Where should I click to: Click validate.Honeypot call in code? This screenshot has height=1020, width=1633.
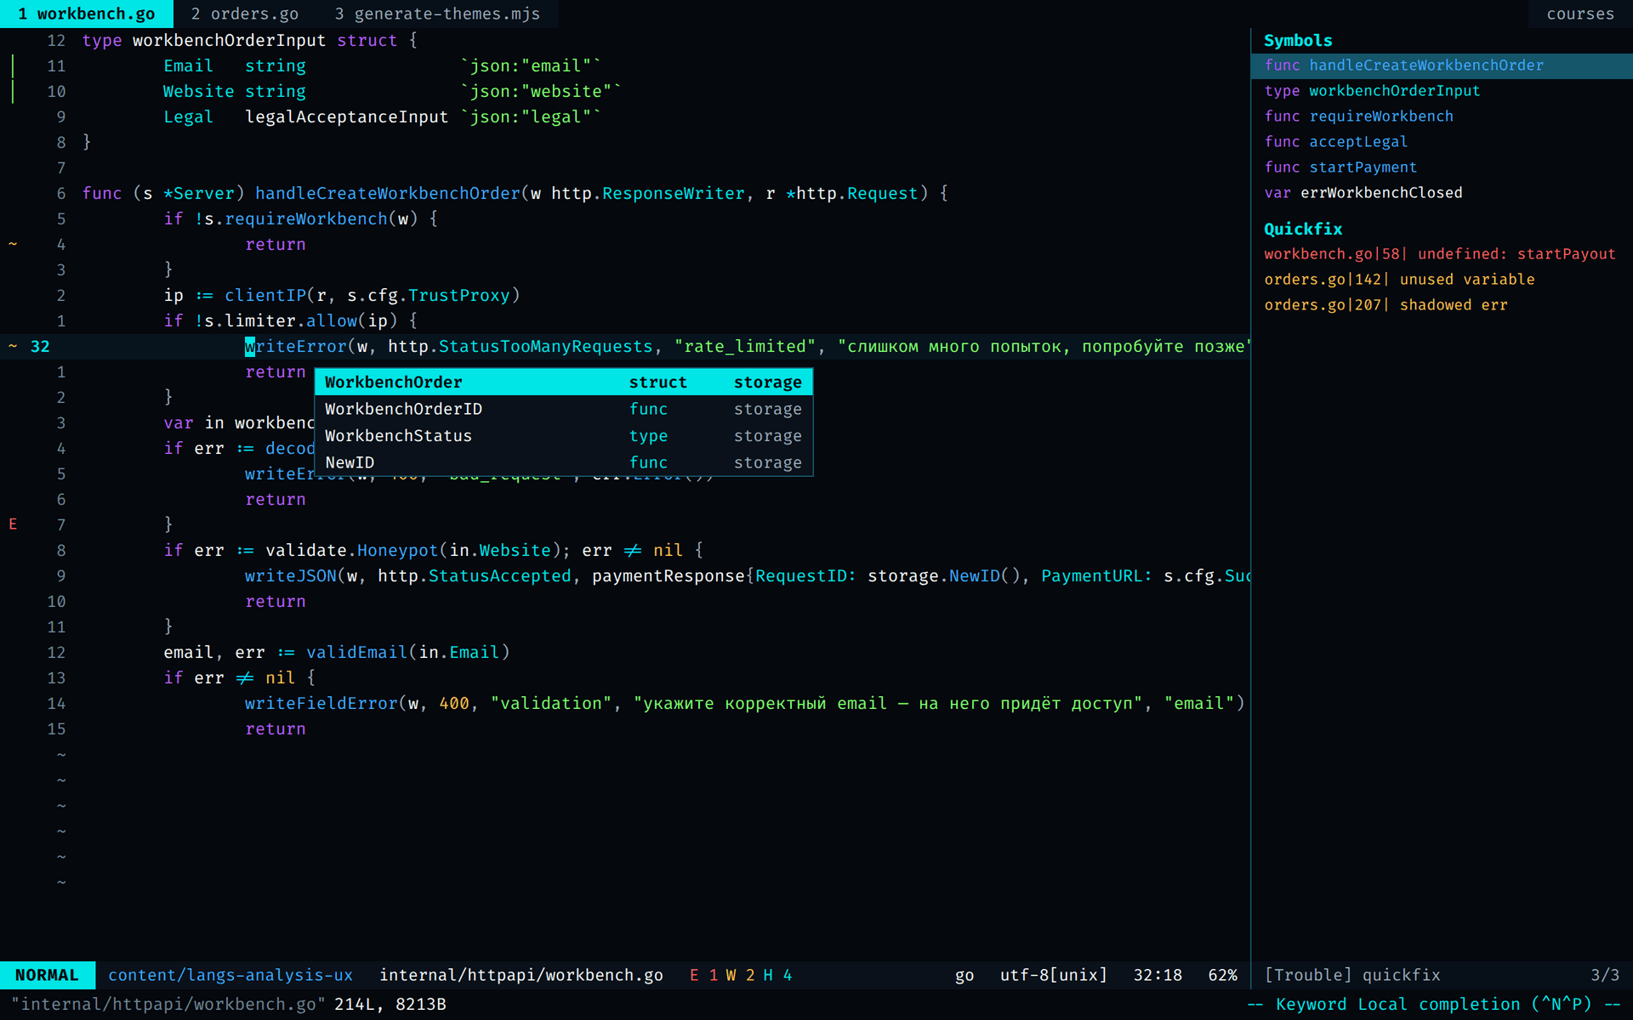(352, 550)
